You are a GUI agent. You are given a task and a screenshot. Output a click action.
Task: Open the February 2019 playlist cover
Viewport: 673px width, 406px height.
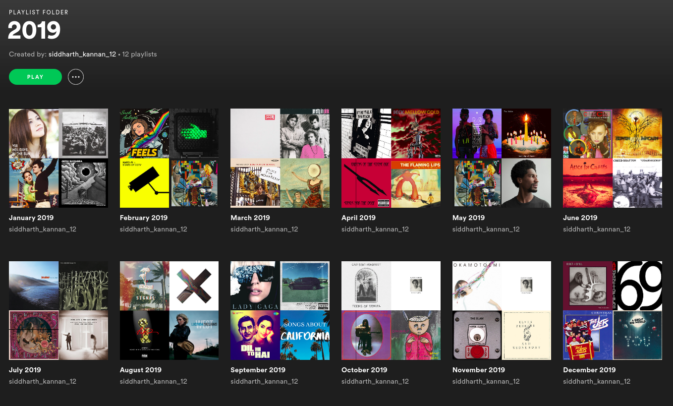tap(169, 158)
